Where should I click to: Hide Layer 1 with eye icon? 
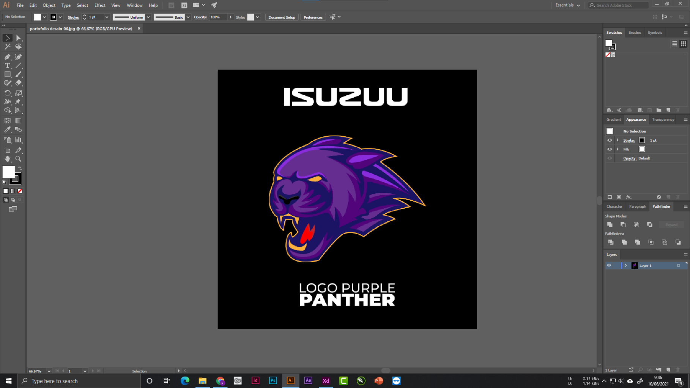click(609, 265)
